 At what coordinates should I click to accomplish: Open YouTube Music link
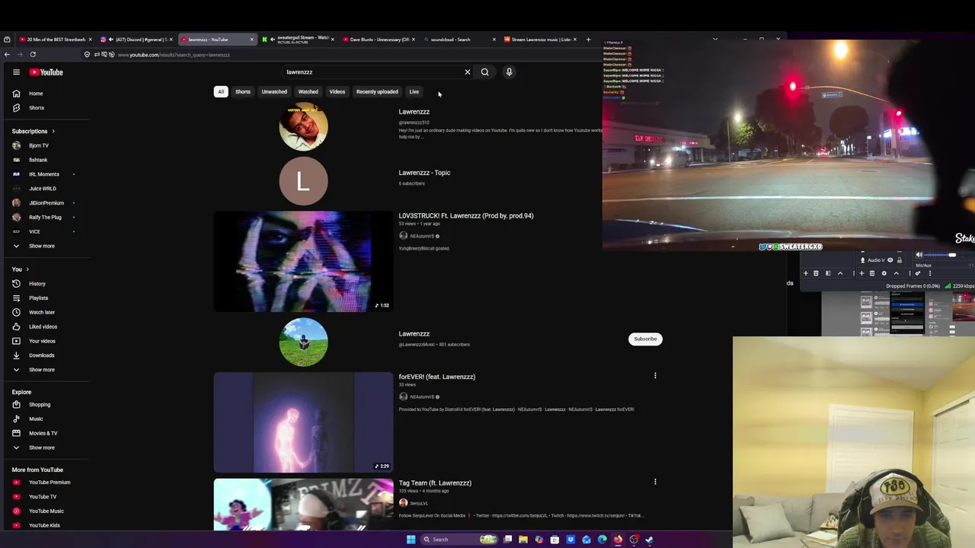tap(46, 511)
